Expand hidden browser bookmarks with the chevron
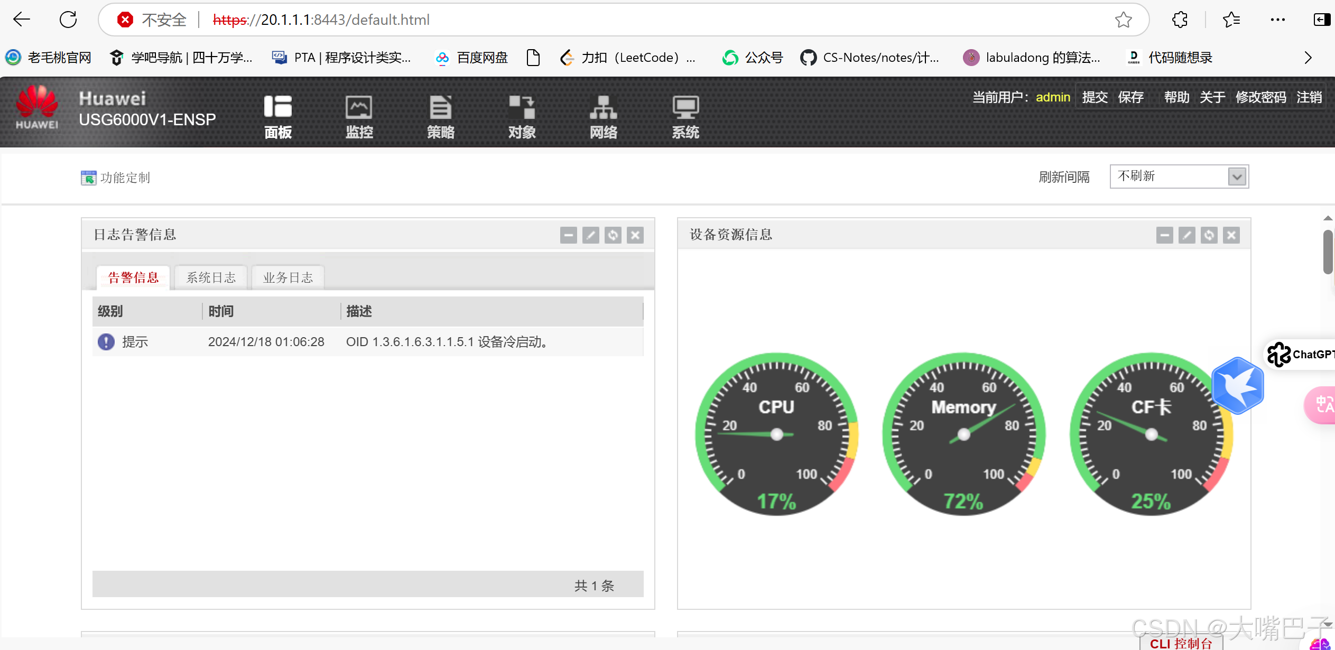Image resolution: width=1335 pixels, height=650 pixels. click(1308, 57)
